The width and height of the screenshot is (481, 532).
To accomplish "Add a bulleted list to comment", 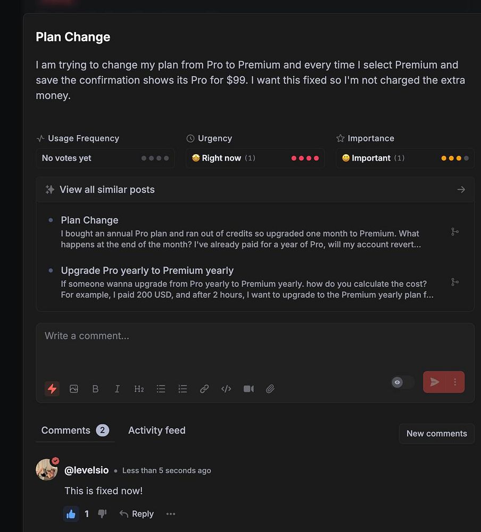I will (x=161, y=389).
